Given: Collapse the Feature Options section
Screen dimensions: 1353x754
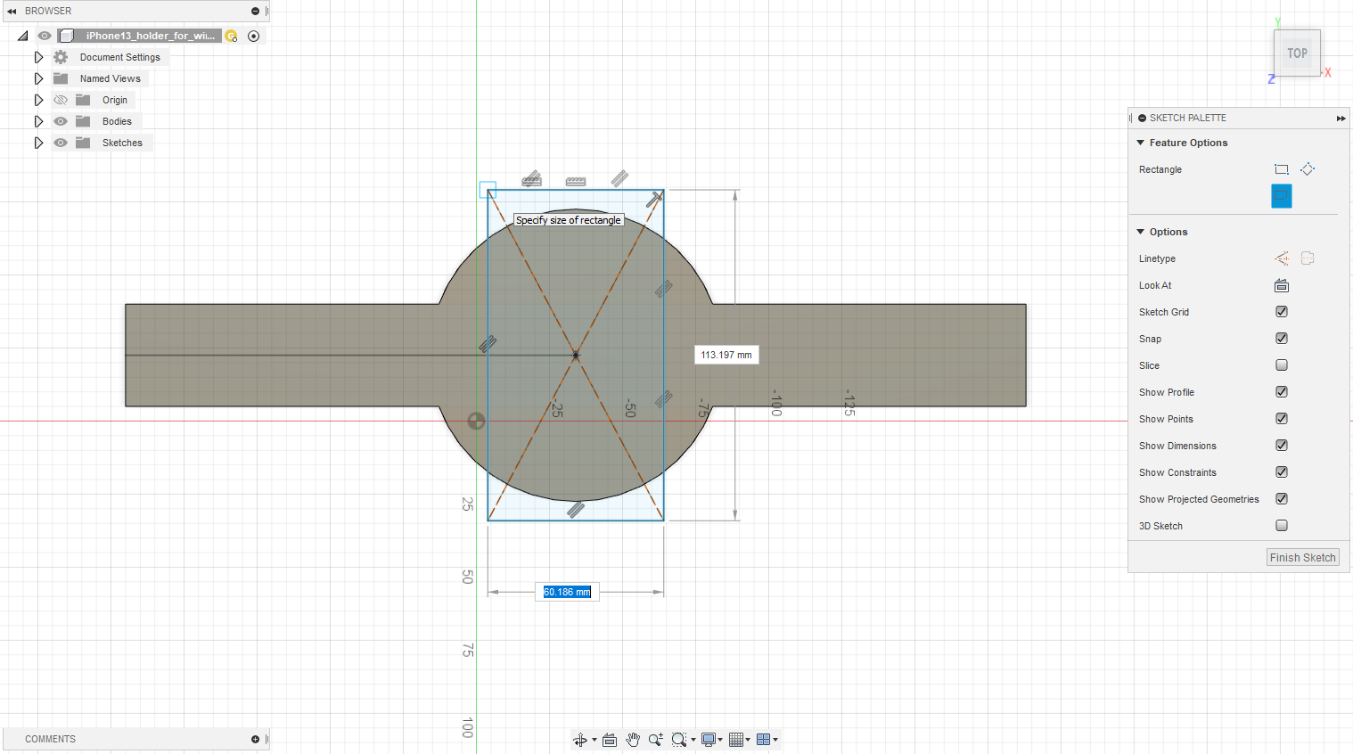Looking at the screenshot, I should [1141, 143].
